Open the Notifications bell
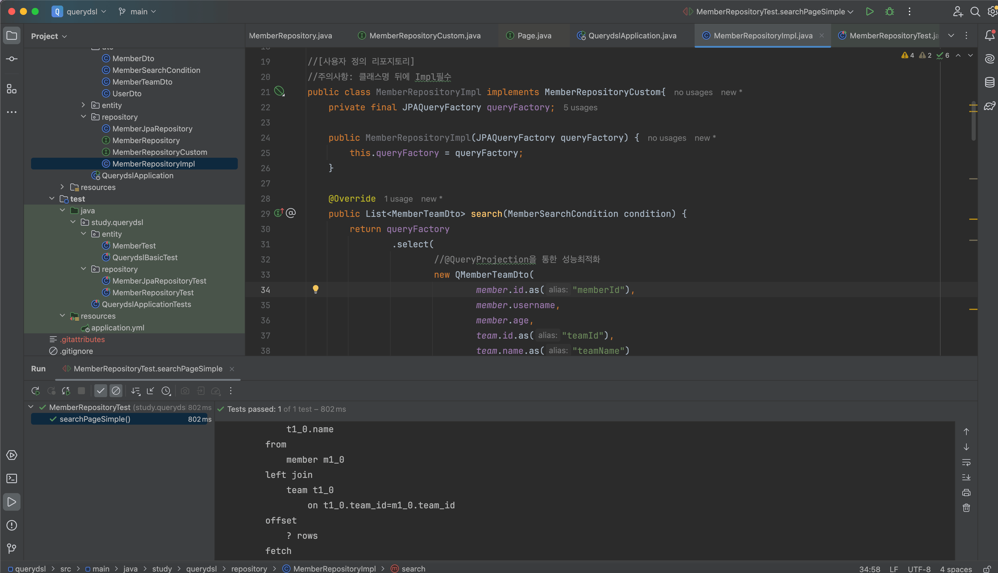Screen dimensions: 998x573 click(990, 35)
